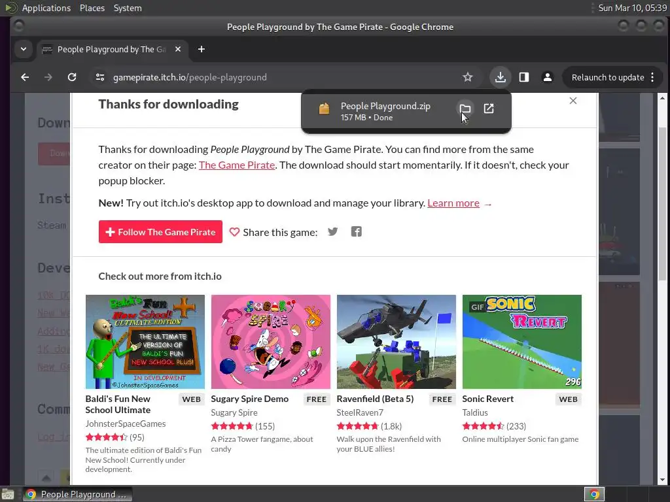Open People Playground.zip in new tab

(x=489, y=109)
